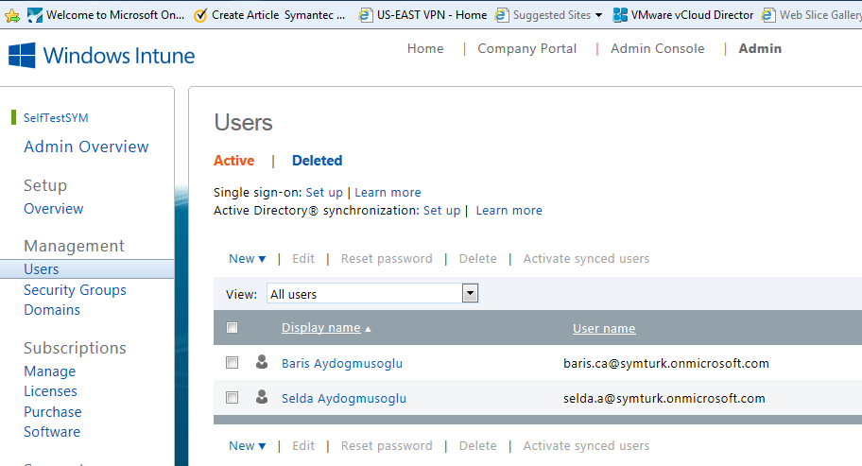Click Activate synced users below the table
This screenshot has width=862, height=466.
tap(586, 445)
